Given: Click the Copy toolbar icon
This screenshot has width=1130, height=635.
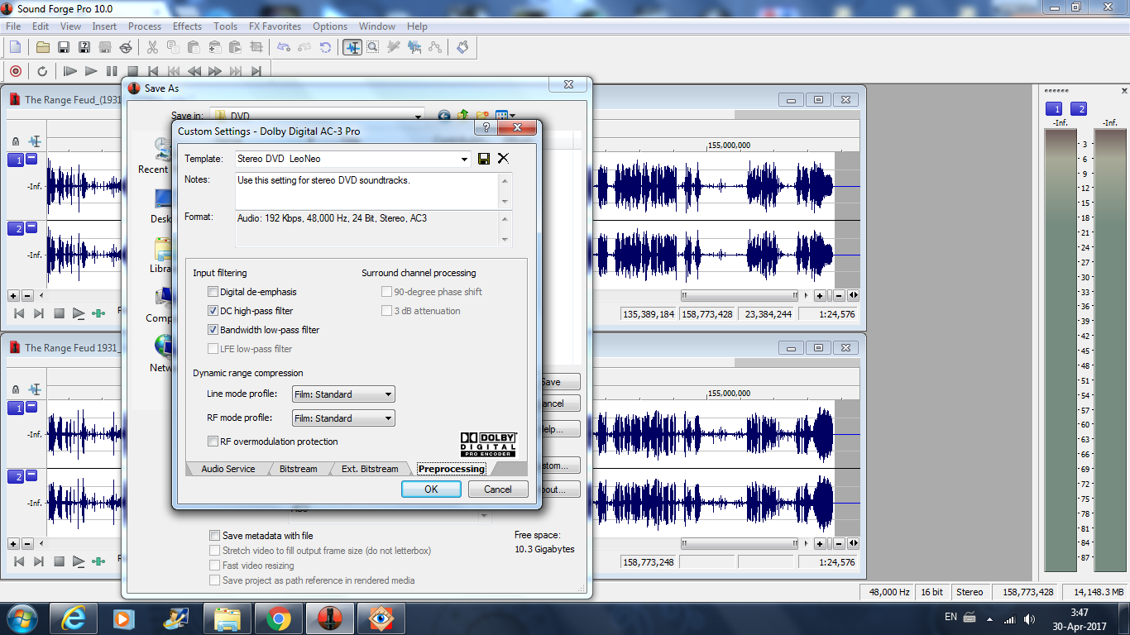Looking at the screenshot, I should (x=174, y=47).
